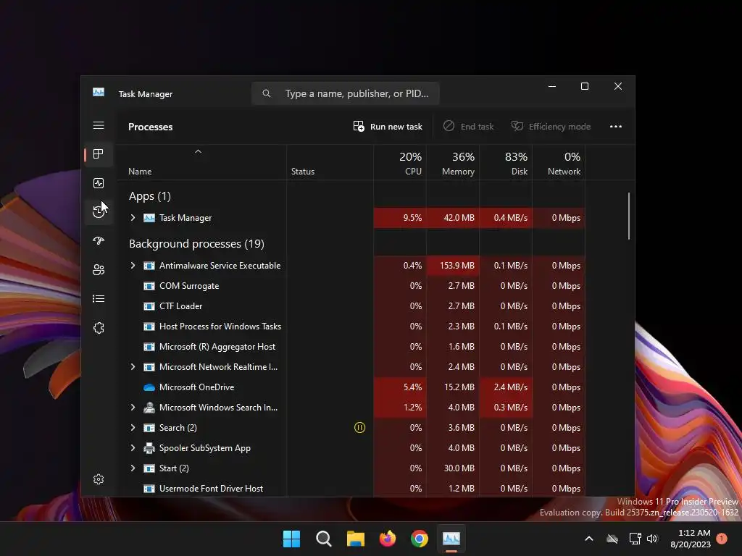Click the Efficiency mode button
The height and width of the screenshot is (556, 742).
[551, 126]
